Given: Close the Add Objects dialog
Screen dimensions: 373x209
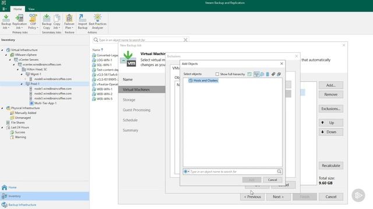Looking at the screenshot, I should 281,64.
